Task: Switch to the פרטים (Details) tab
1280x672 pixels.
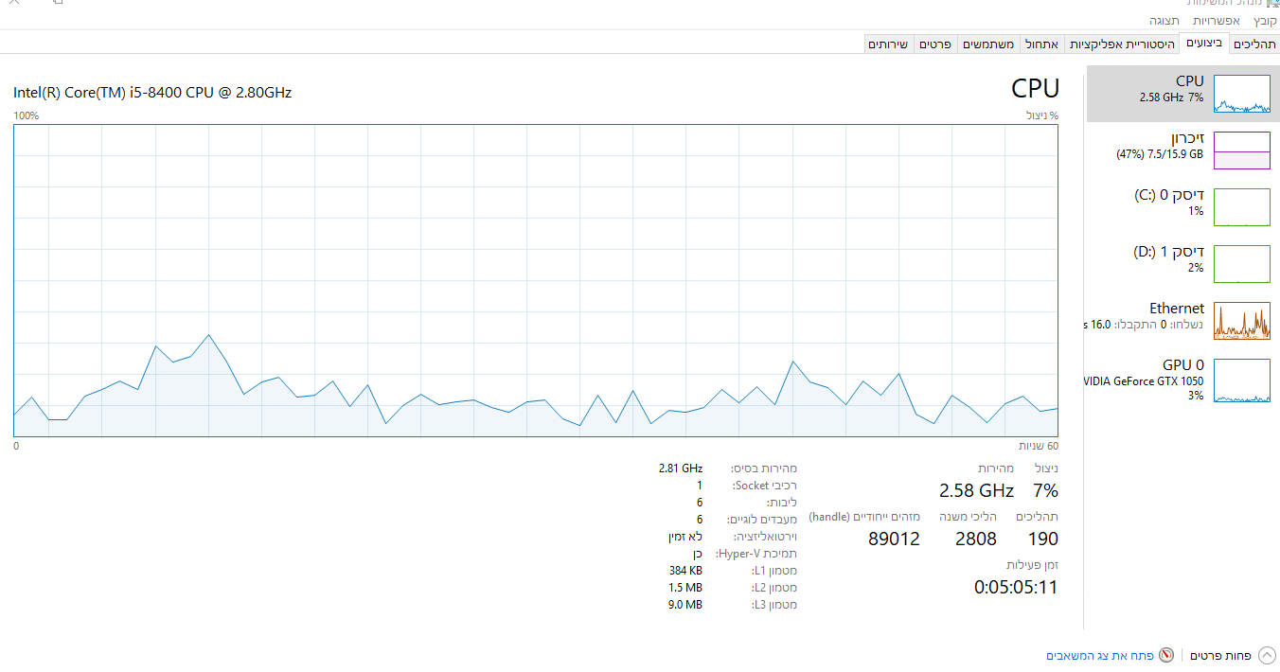Action: click(x=935, y=44)
